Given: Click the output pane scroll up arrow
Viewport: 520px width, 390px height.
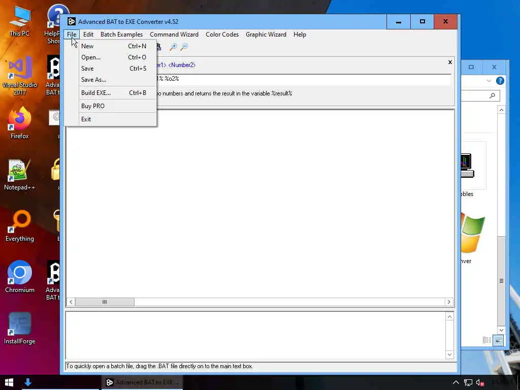Looking at the screenshot, I should click(x=450, y=317).
